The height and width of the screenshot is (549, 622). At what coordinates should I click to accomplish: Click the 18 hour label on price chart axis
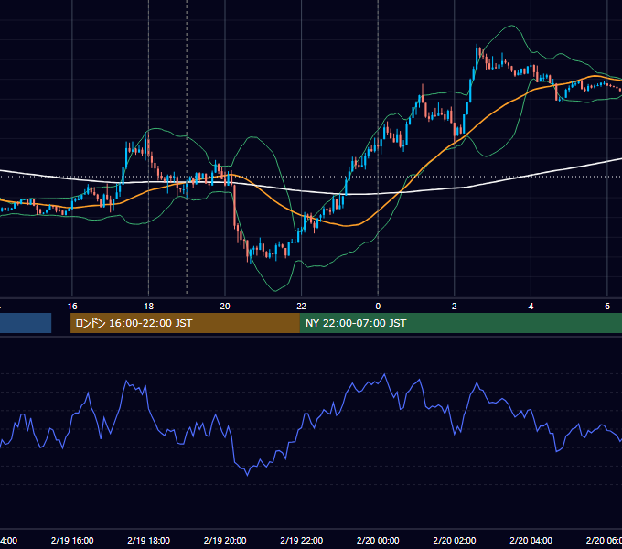(x=149, y=307)
